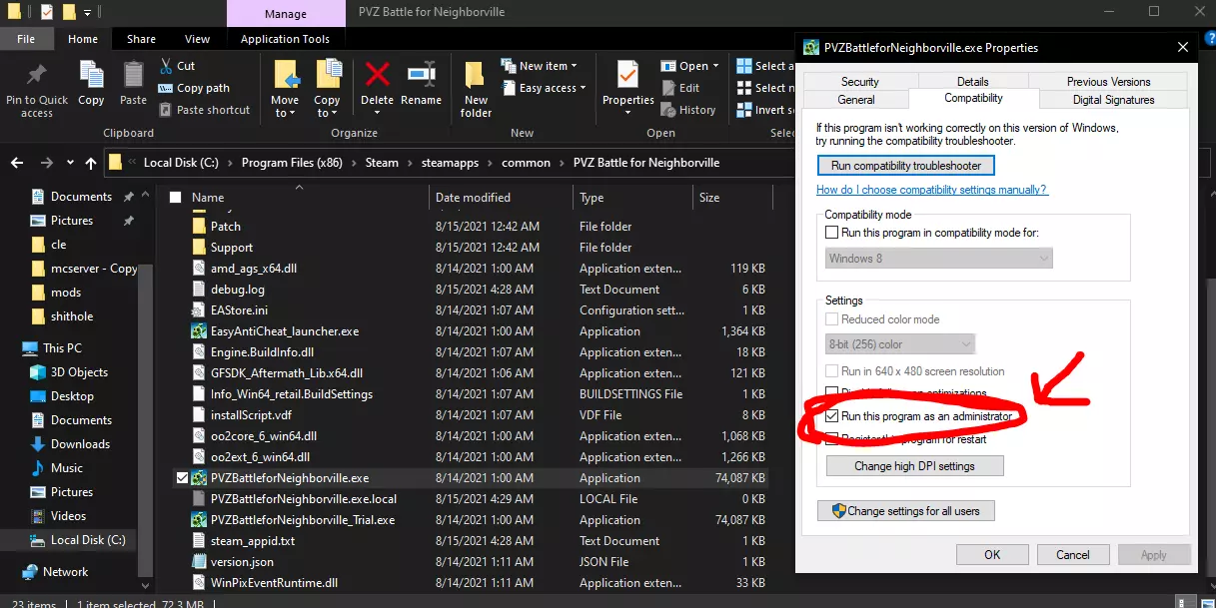This screenshot has width=1216, height=608.
Task: Open the Windows 8 compatibility mode dropdown
Action: tap(938, 259)
